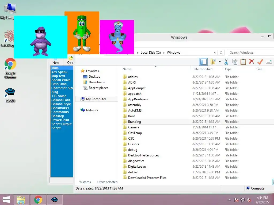Click the Rename icon in toolbar
This screenshot has width=274, height=205.
(269, 62)
